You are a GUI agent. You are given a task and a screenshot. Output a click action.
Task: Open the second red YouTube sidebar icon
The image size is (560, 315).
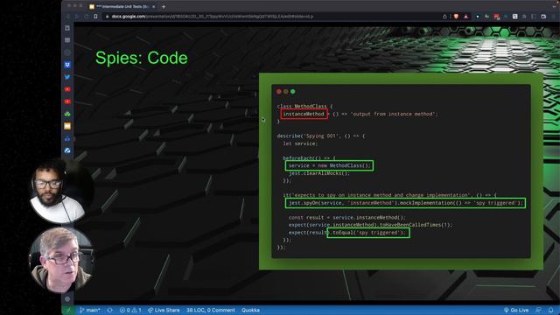(67, 101)
